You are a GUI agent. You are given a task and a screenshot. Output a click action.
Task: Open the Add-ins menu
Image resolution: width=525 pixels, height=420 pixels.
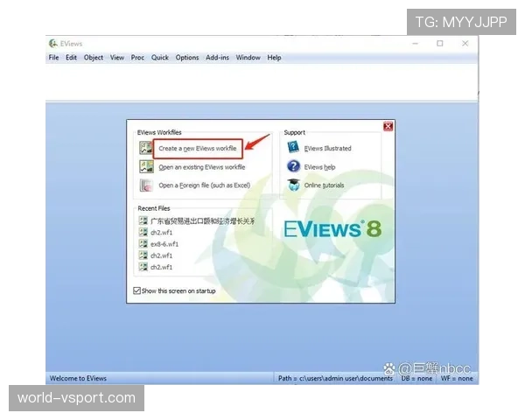(217, 57)
